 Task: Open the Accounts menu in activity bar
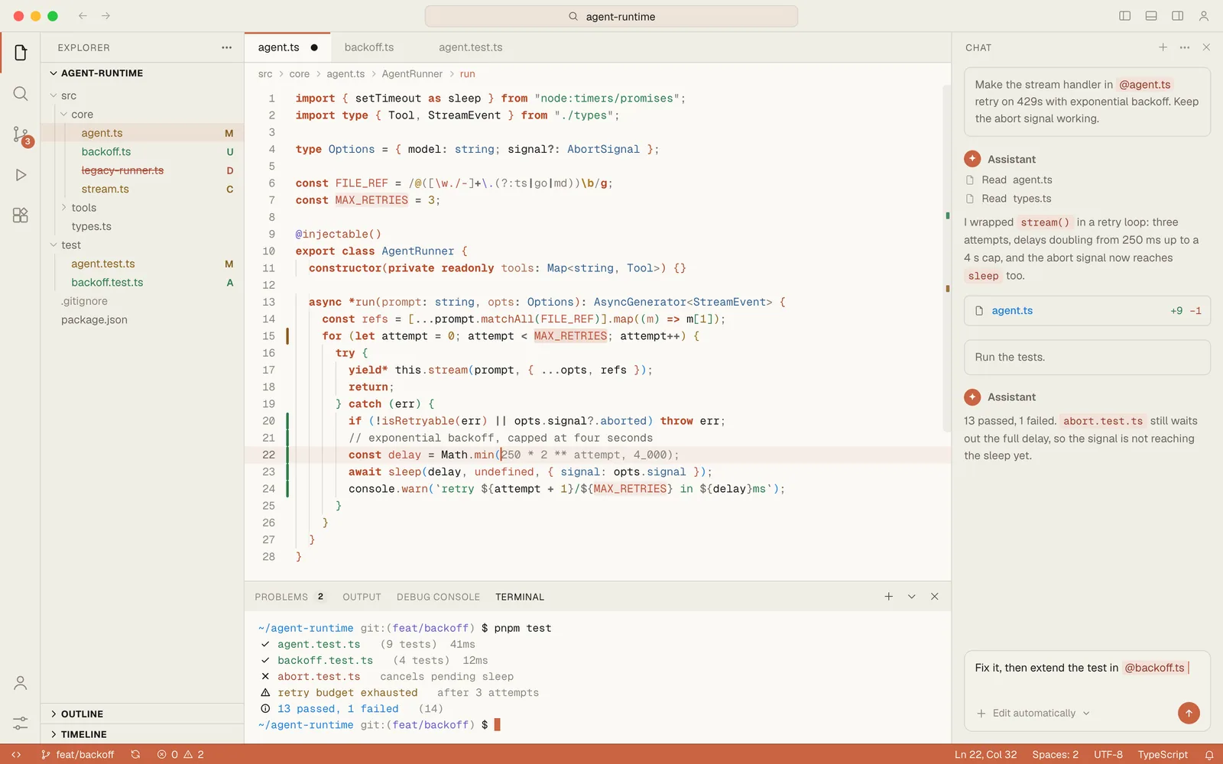(21, 683)
